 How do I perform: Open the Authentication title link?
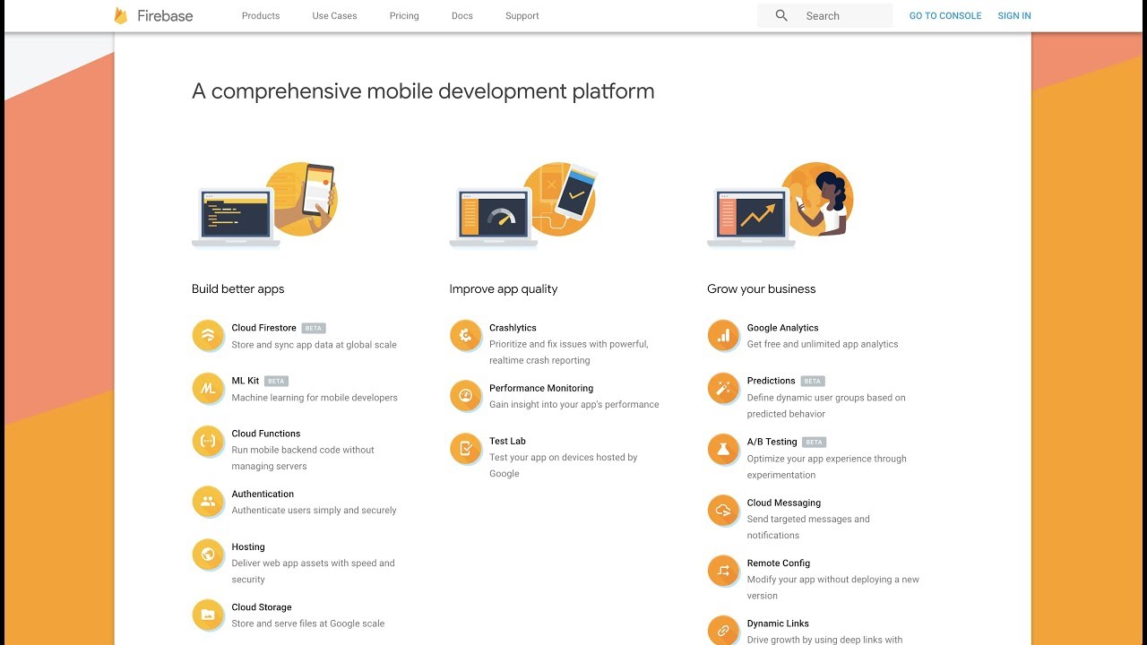click(263, 494)
